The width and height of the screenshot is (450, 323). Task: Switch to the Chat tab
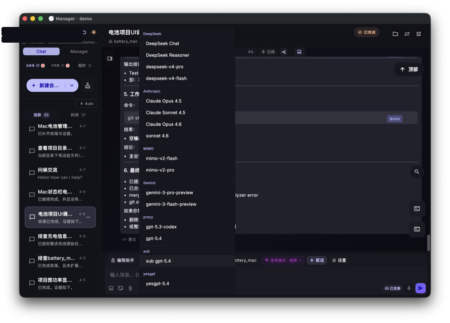click(41, 52)
